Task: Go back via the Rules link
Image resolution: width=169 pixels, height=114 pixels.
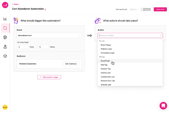Action: tap(15, 4)
